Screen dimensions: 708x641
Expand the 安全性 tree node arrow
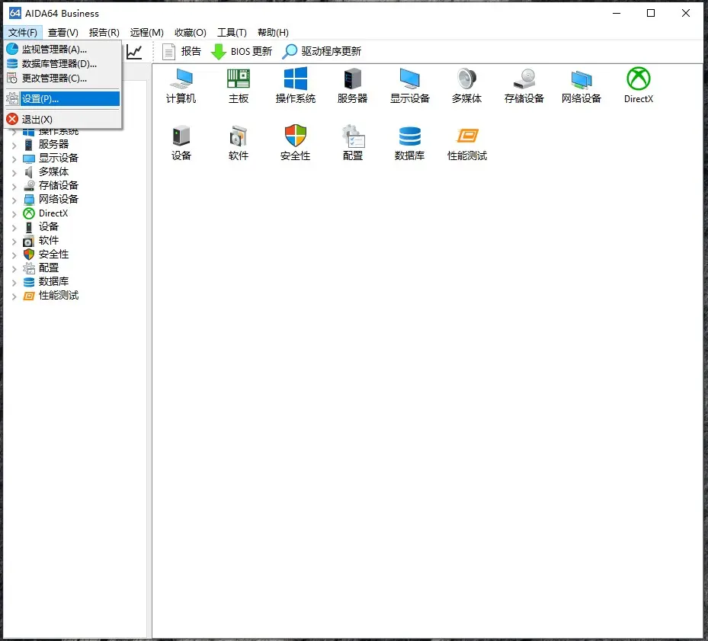[14, 255]
